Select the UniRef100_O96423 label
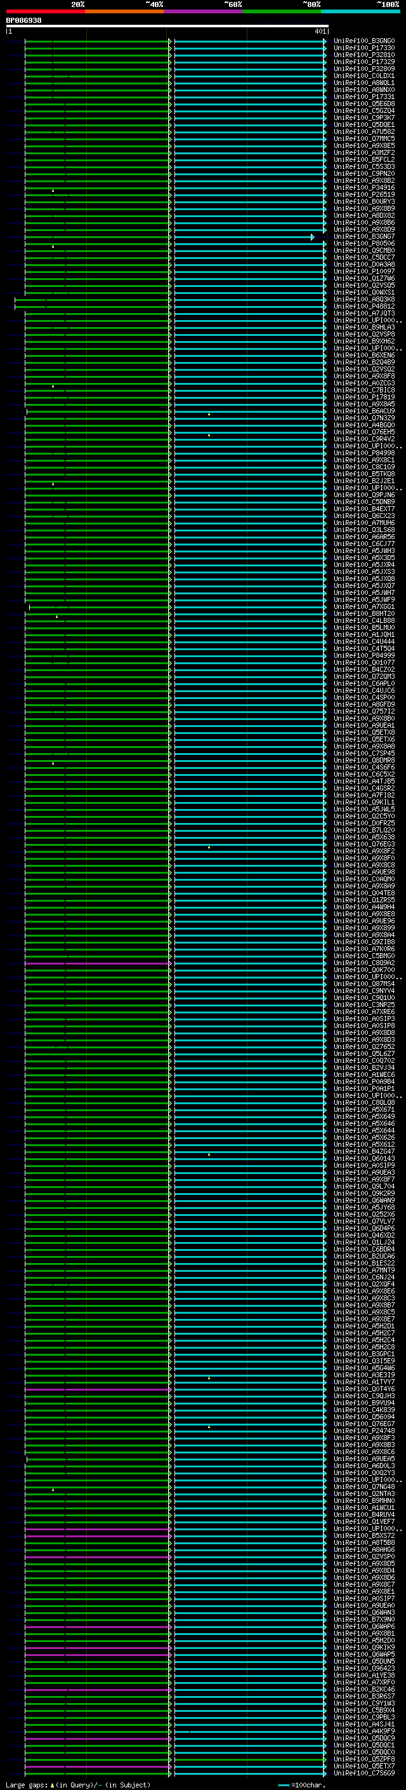Image resolution: width=406 pixels, height=1790 pixels. (x=364, y=1667)
